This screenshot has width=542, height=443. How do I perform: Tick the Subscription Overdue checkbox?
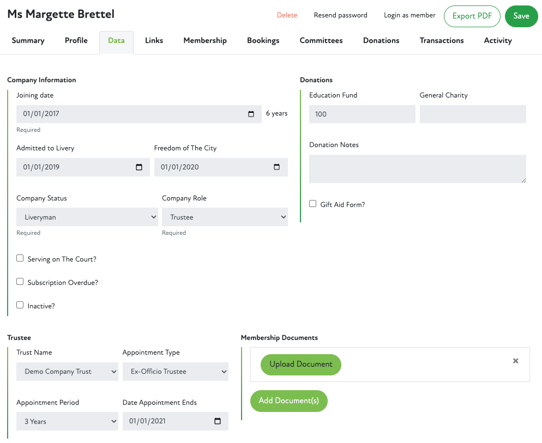(x=20, y=282)
